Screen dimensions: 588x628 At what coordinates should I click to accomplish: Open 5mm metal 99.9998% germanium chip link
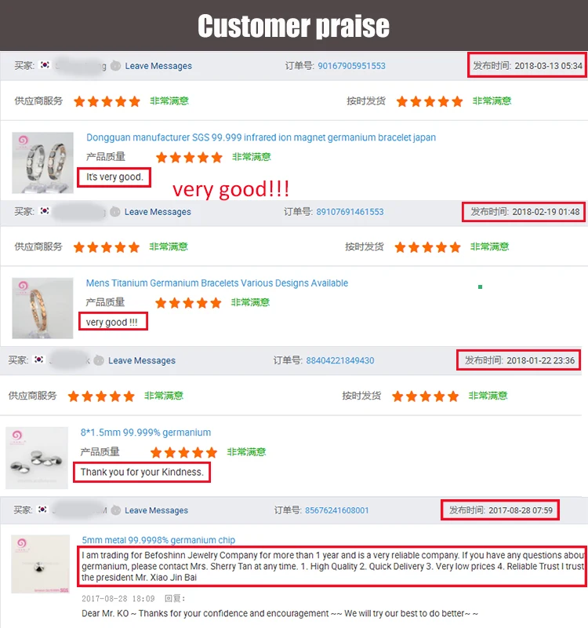pos(158,540)
